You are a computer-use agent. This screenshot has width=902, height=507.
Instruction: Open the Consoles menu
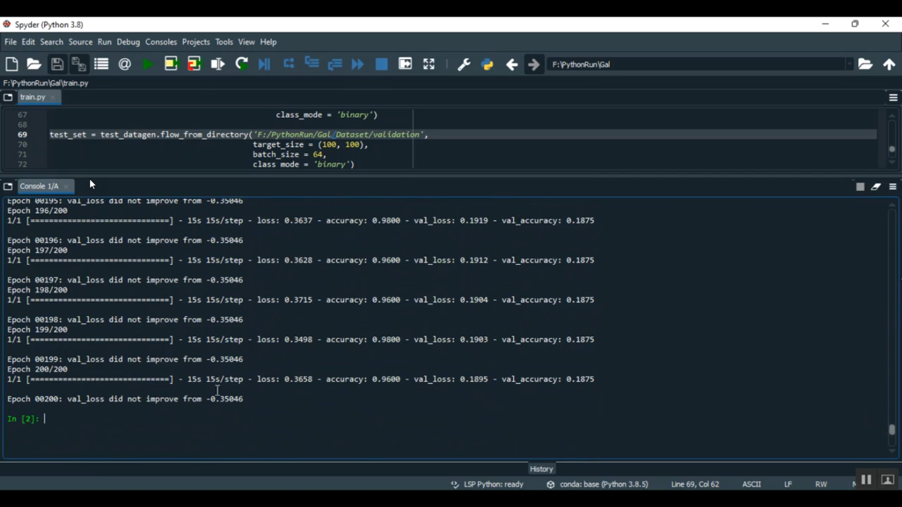(161, 42)
